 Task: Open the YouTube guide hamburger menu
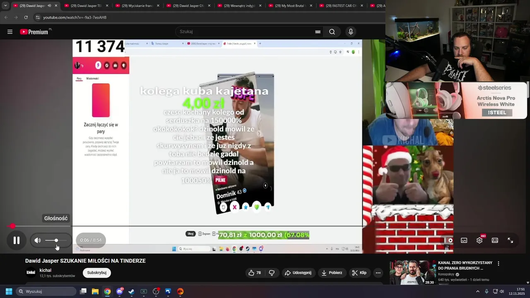10,32
